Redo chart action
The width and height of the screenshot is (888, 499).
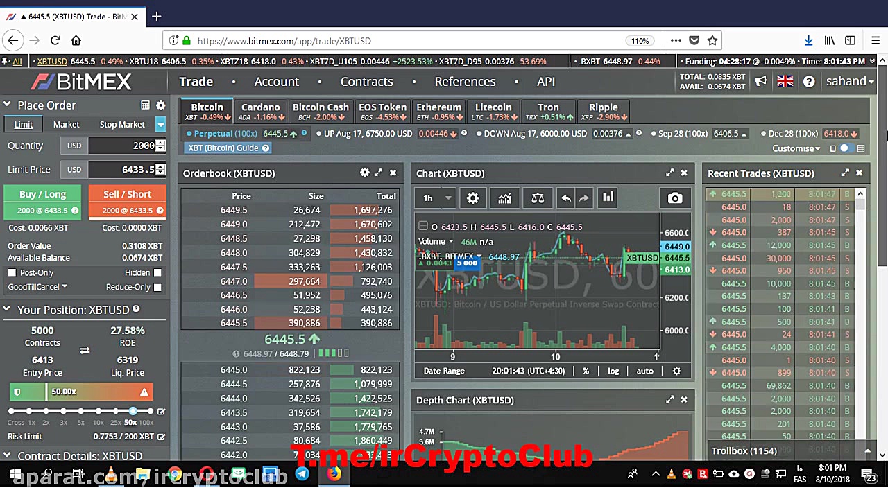tap(584, 198)
